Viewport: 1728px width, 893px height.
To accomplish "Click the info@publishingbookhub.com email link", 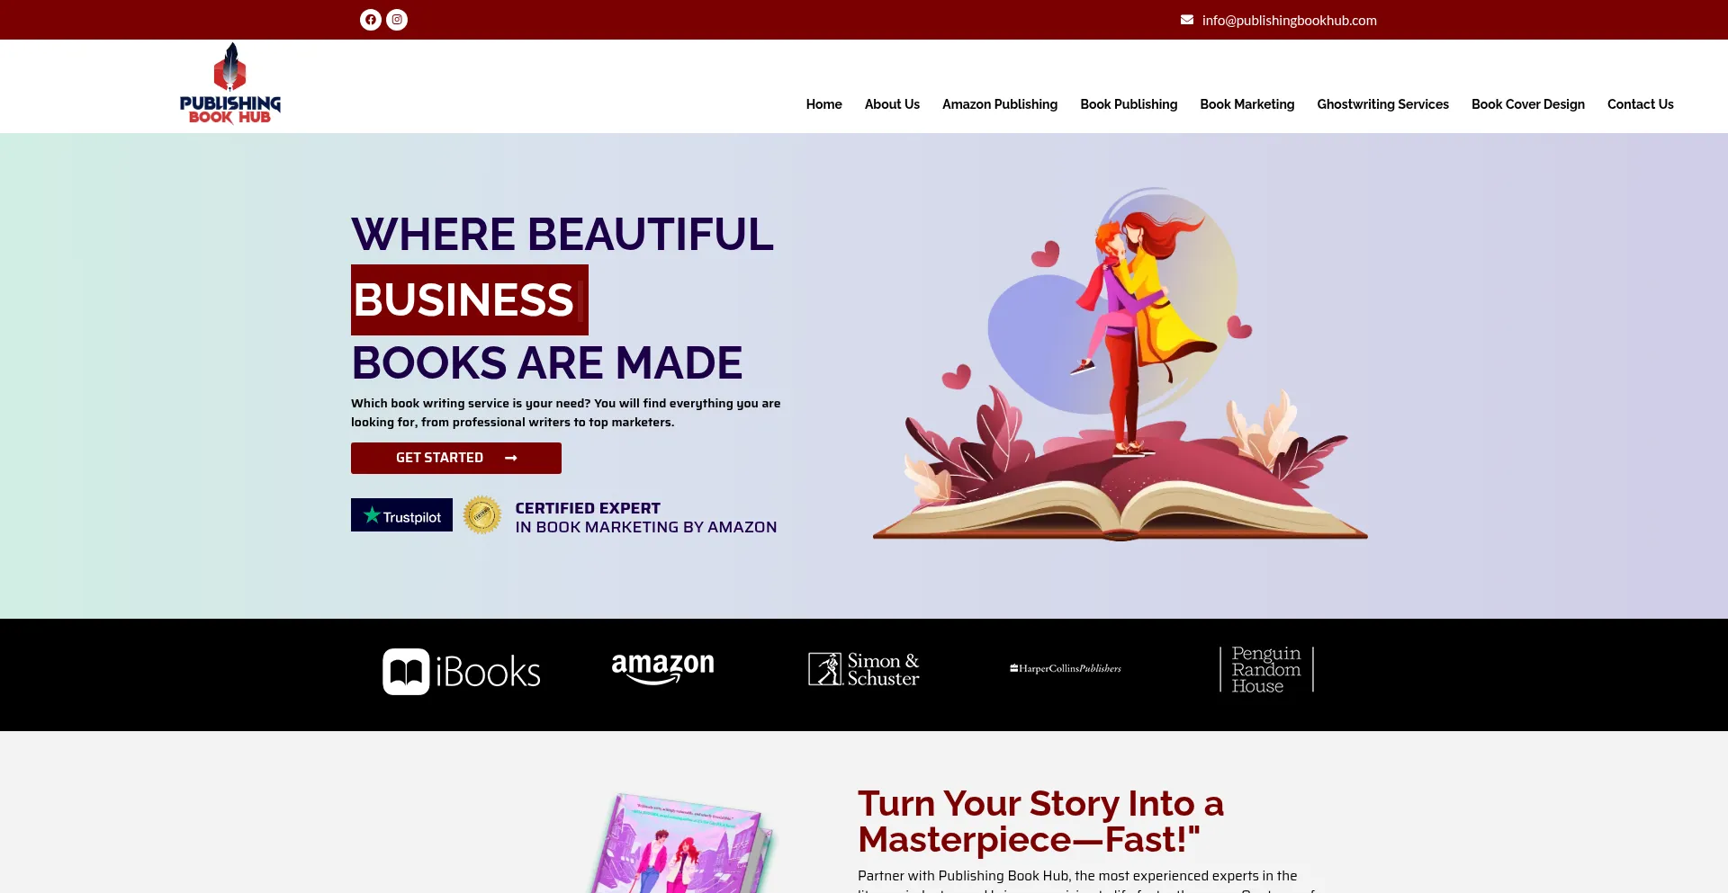I will pyautogui.click(x=1289, y=20).
